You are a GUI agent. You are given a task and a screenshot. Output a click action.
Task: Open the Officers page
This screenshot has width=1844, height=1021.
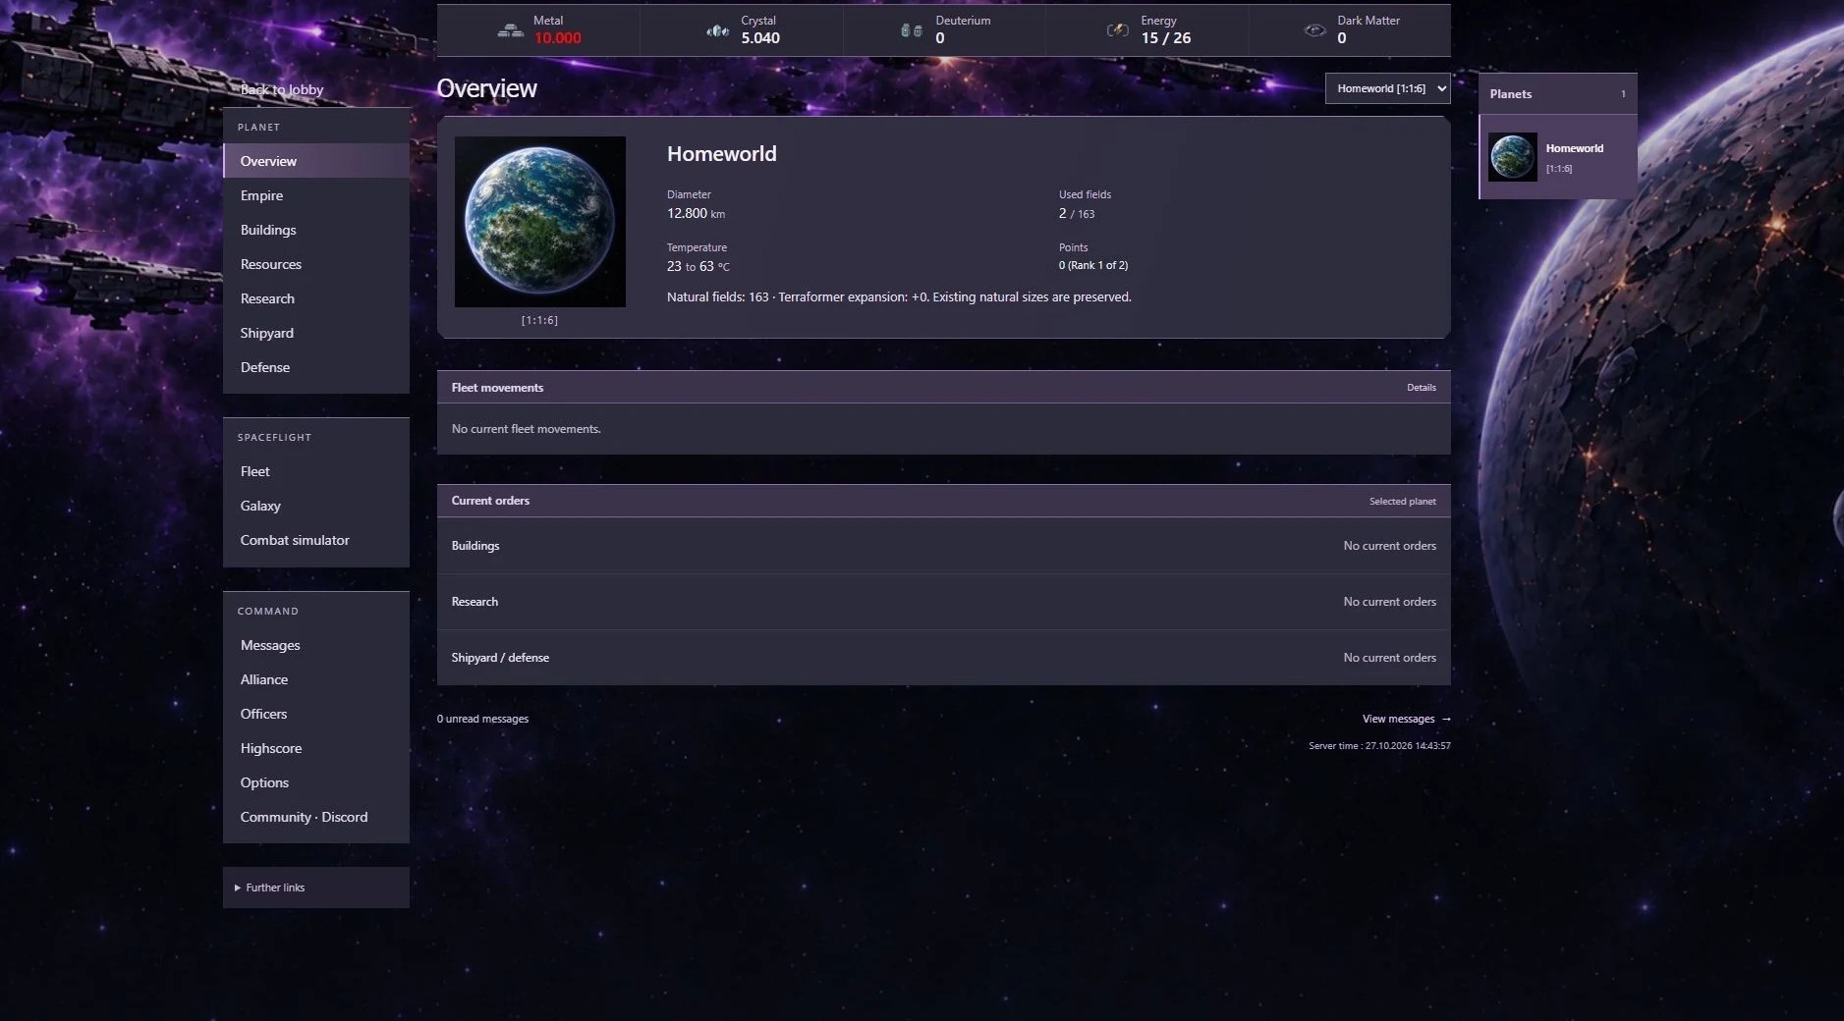click(x=316, y=714)
